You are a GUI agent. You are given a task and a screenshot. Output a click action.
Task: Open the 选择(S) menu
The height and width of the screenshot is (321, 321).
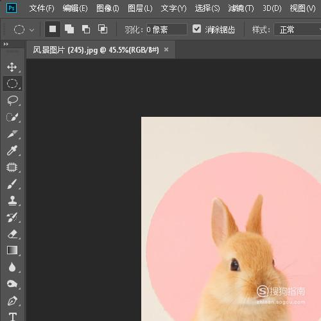(x=207, y=8)
